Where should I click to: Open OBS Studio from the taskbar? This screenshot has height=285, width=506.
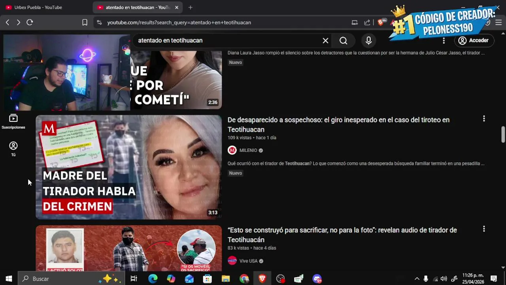281,279
